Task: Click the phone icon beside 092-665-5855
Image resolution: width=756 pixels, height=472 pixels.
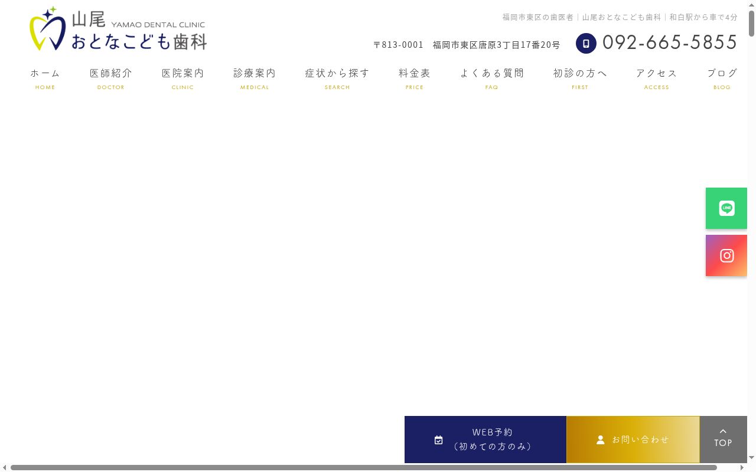Action: 586,43
